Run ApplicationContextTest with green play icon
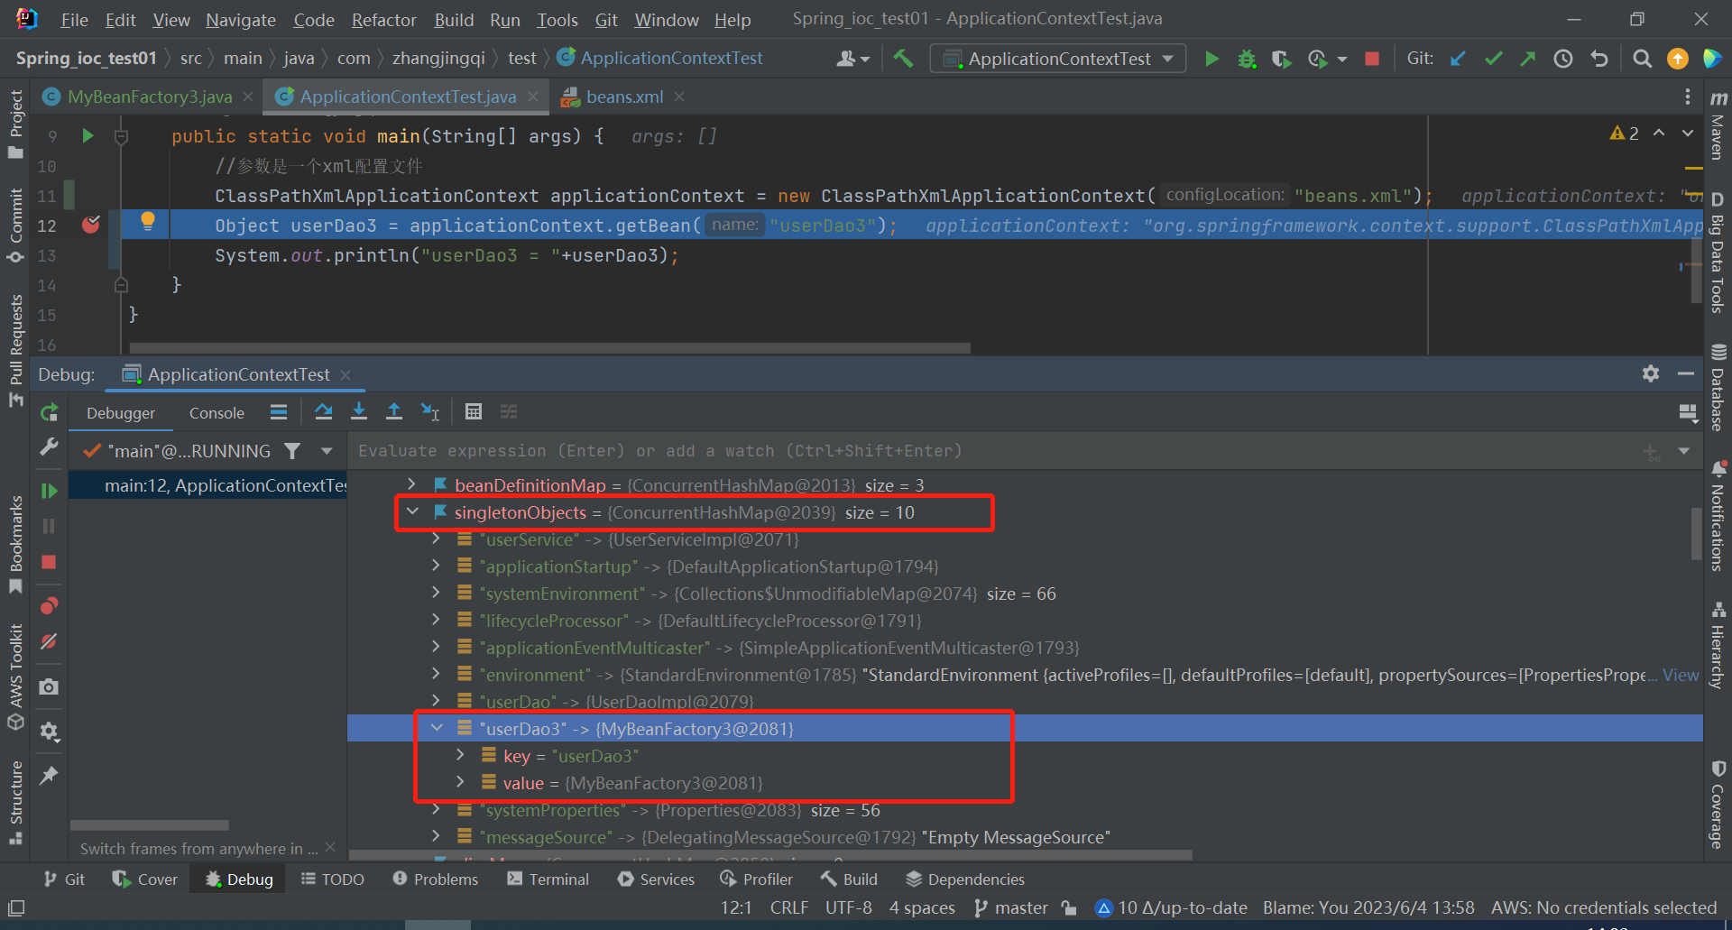 (x=1211, y=59)
